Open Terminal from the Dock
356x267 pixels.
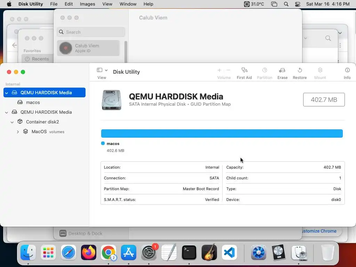[189, 252]
